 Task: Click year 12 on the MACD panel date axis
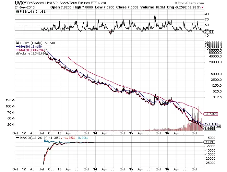[x=24, y=169]
